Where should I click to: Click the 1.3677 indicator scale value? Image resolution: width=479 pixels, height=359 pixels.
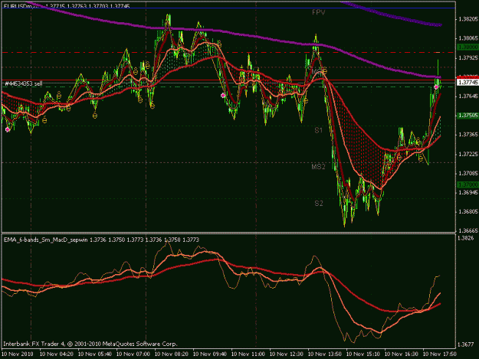(x=466, y=344)
